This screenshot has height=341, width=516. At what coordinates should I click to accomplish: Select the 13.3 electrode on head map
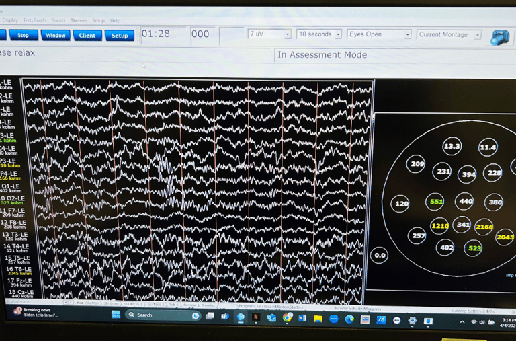[x=451, y=146]
